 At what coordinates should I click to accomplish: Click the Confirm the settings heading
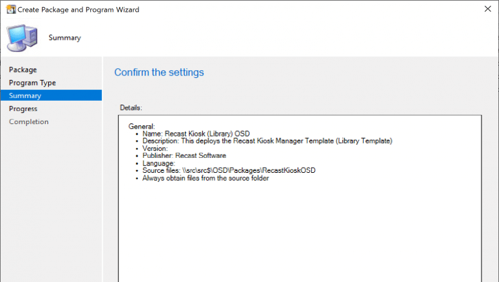pos(159,72)
